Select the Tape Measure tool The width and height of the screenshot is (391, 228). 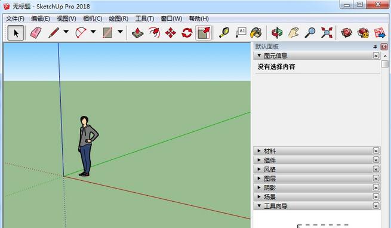pyautogui.click(x=224, y=33)
